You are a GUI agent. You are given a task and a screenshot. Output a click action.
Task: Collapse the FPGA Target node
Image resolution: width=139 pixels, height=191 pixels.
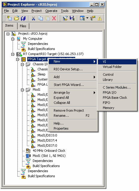[x=18, y=59]
